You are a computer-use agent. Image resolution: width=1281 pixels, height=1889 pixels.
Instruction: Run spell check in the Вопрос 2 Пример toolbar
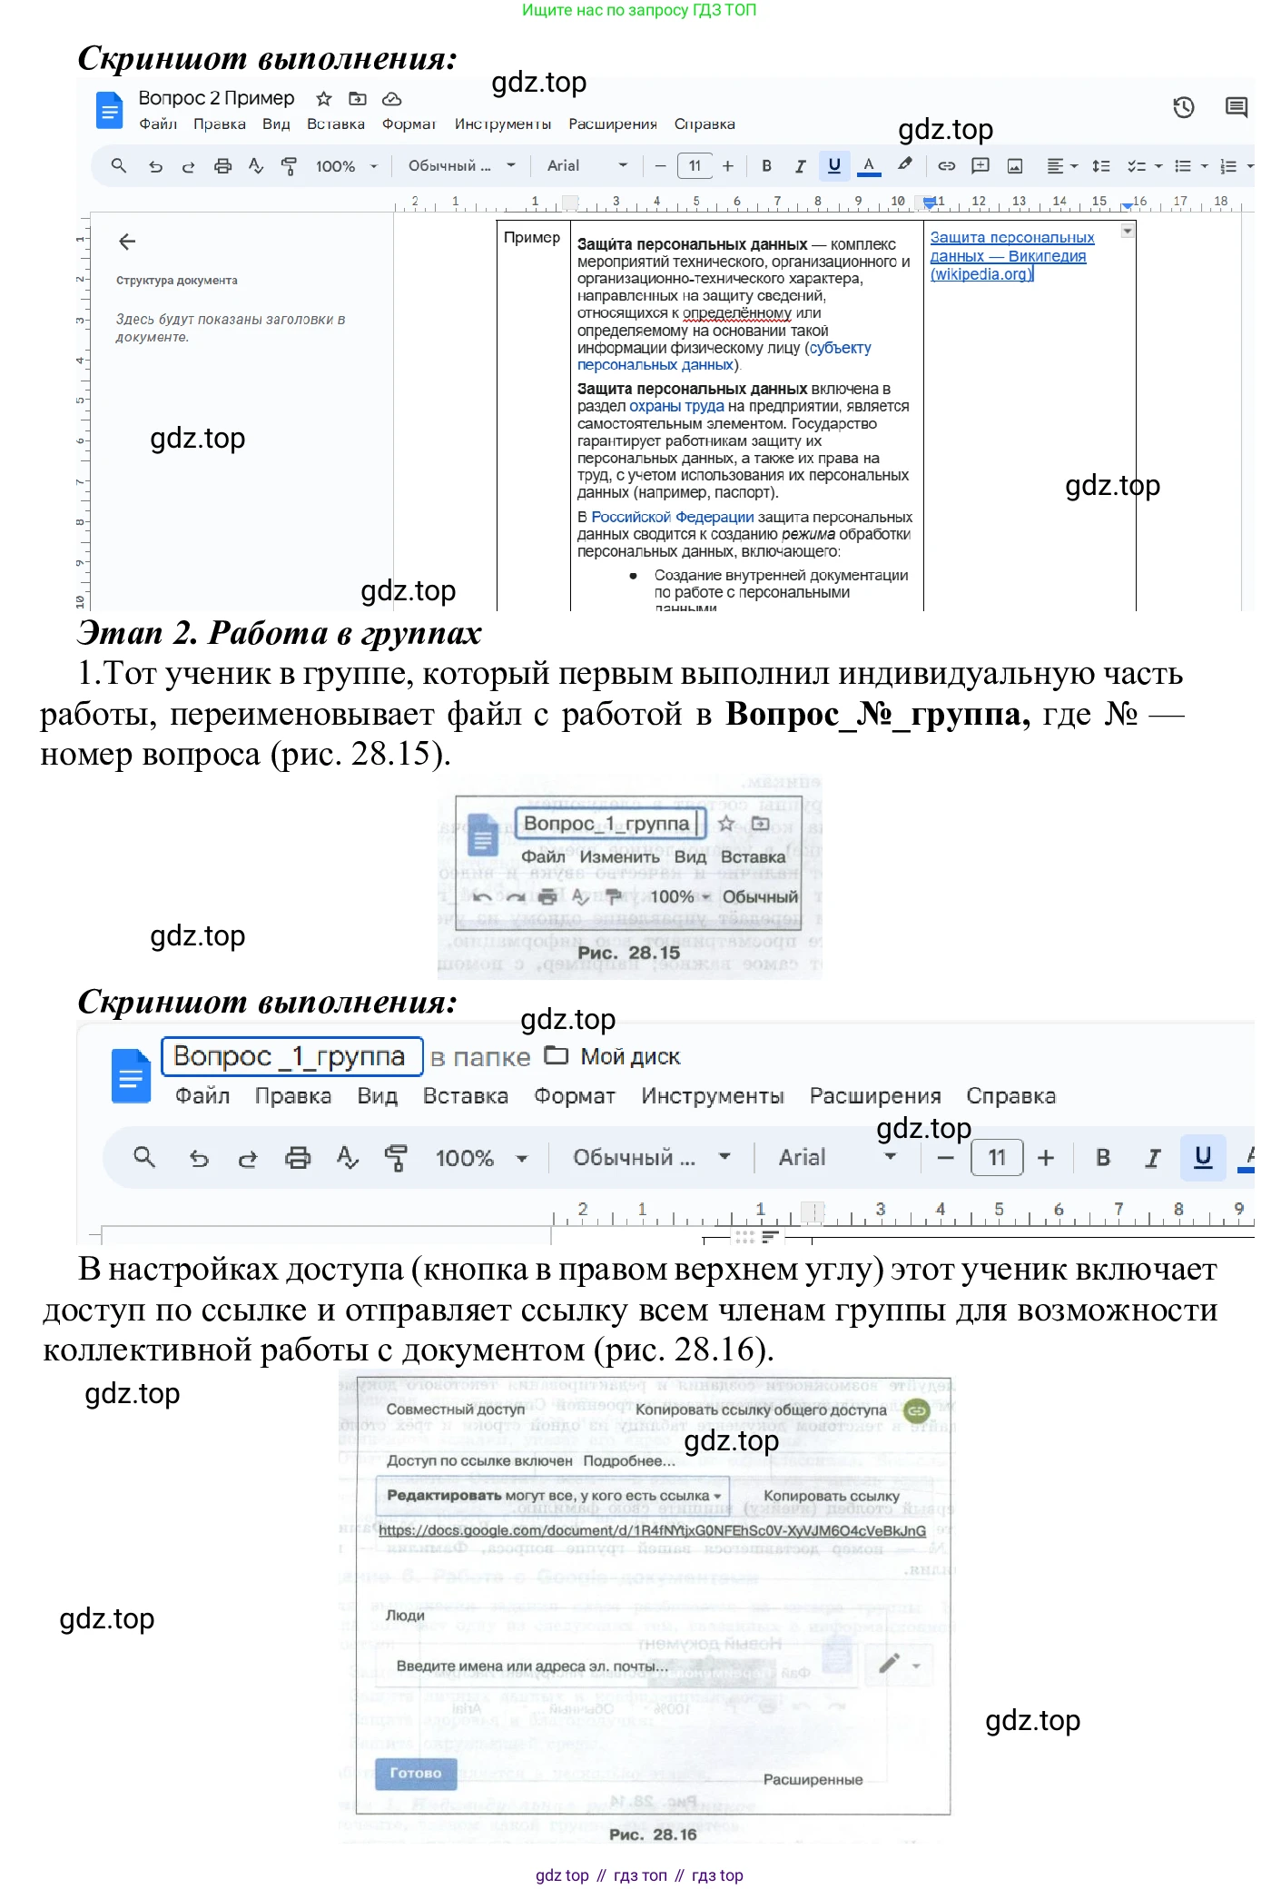point(256,166)
